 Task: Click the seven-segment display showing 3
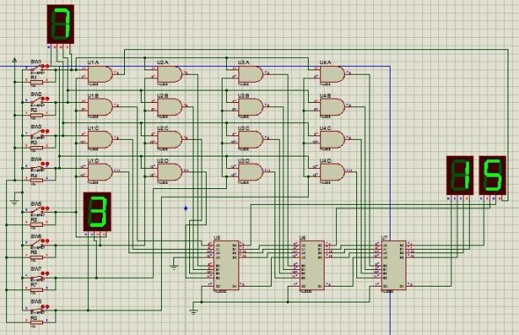coord(97,212)
